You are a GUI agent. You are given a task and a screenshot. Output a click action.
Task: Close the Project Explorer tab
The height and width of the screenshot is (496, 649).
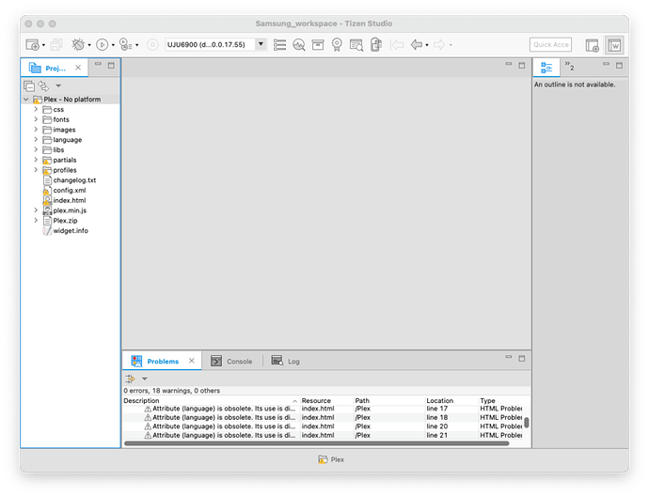78,68
